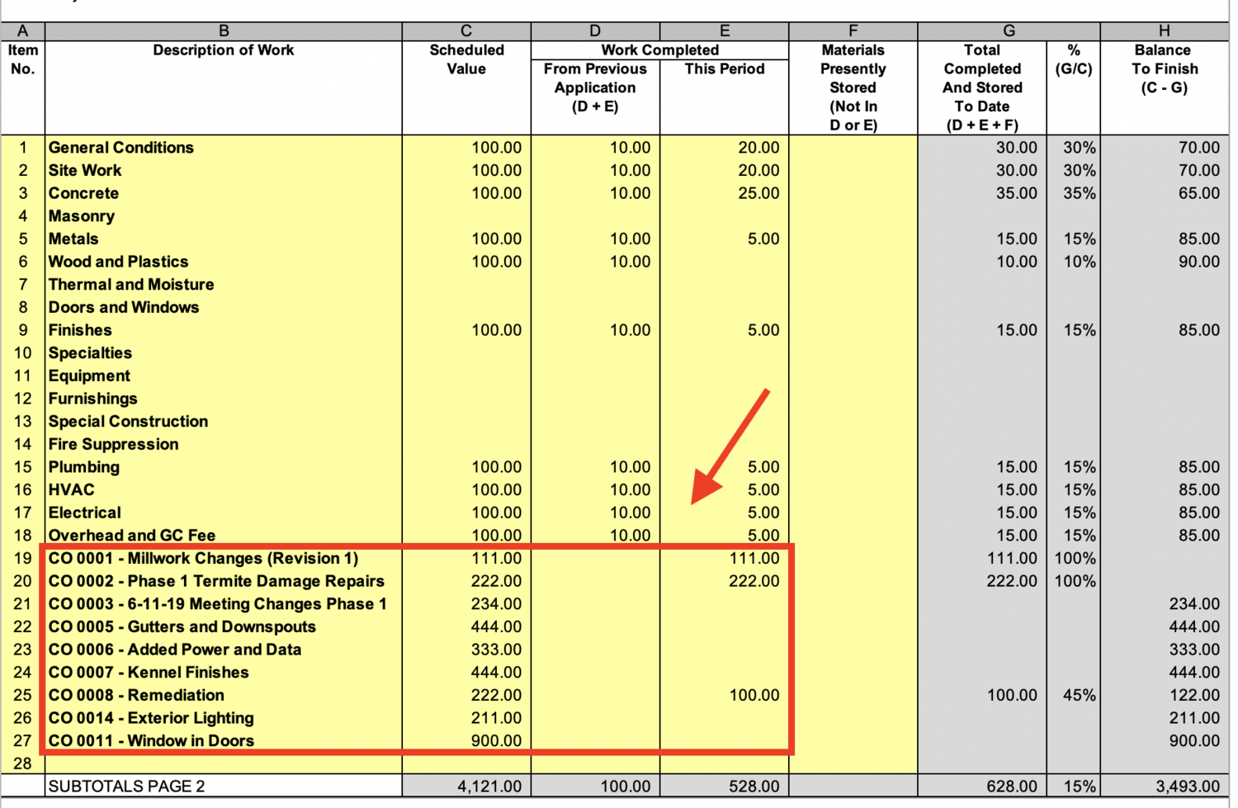Select the 'General Conditions' cell

coord(224,148)
